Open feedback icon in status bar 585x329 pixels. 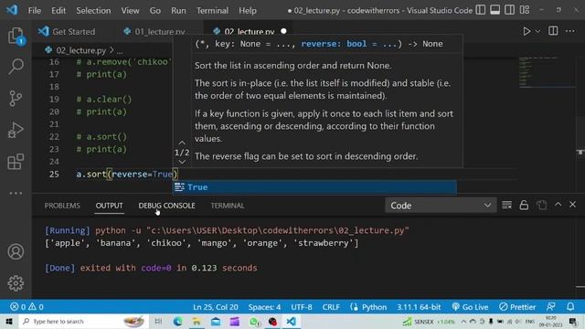(x=551, y=307)
